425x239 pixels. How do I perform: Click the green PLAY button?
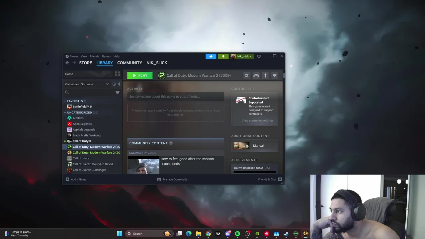tap(140, 75)
